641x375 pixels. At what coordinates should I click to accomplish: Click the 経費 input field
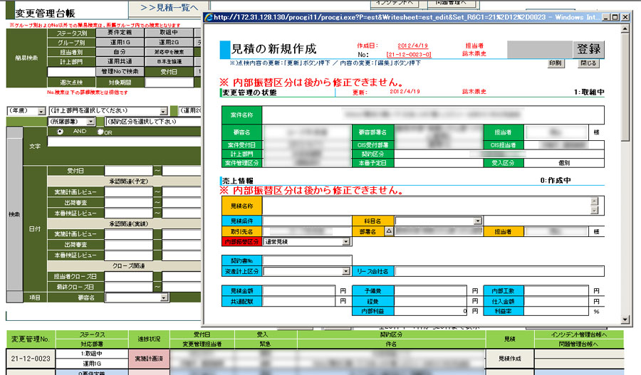click(430, 302)
